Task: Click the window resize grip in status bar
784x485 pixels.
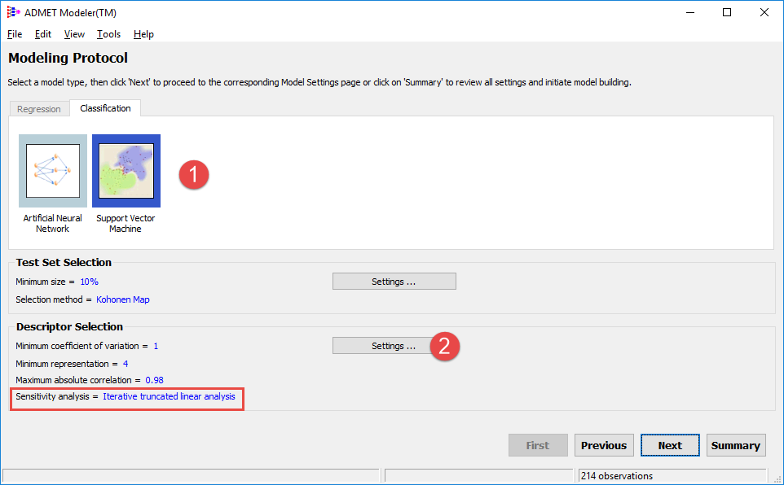Action: (x=777, y=478)
